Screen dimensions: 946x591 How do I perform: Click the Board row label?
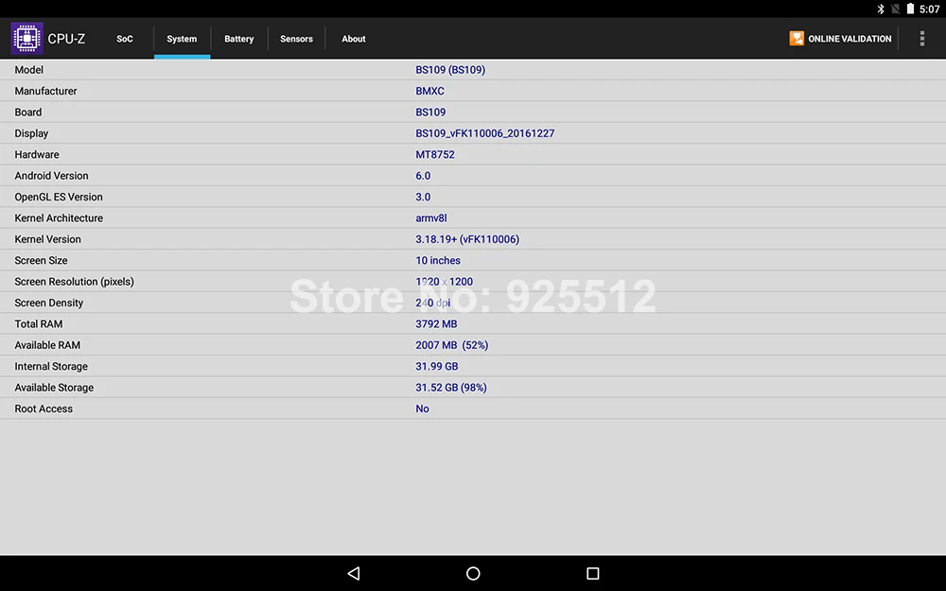(x=28, y=113)
